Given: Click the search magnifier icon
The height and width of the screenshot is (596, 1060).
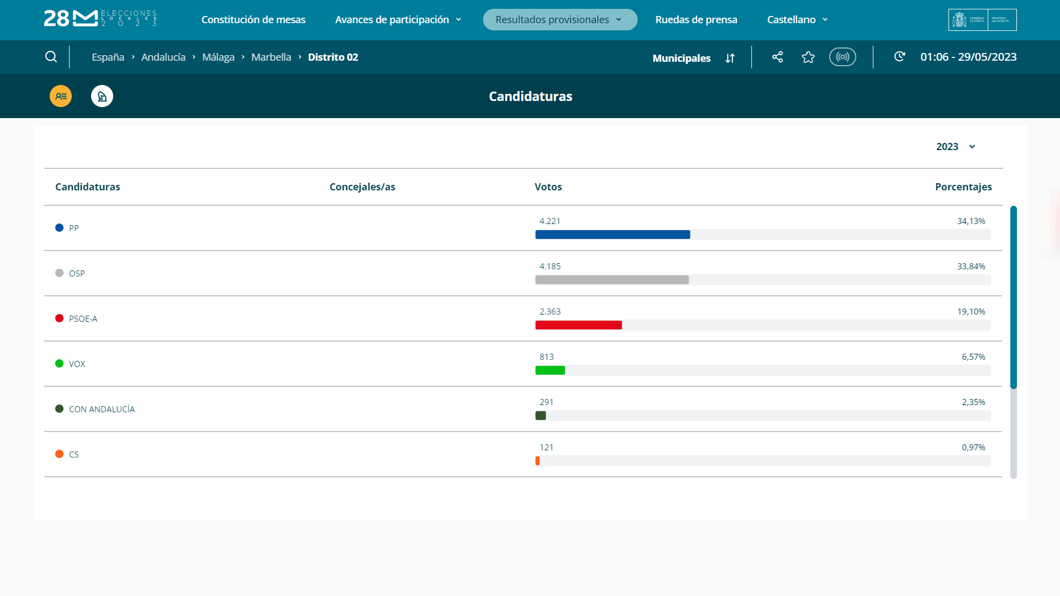Looking at the screenshot, I should click(51, 57).
